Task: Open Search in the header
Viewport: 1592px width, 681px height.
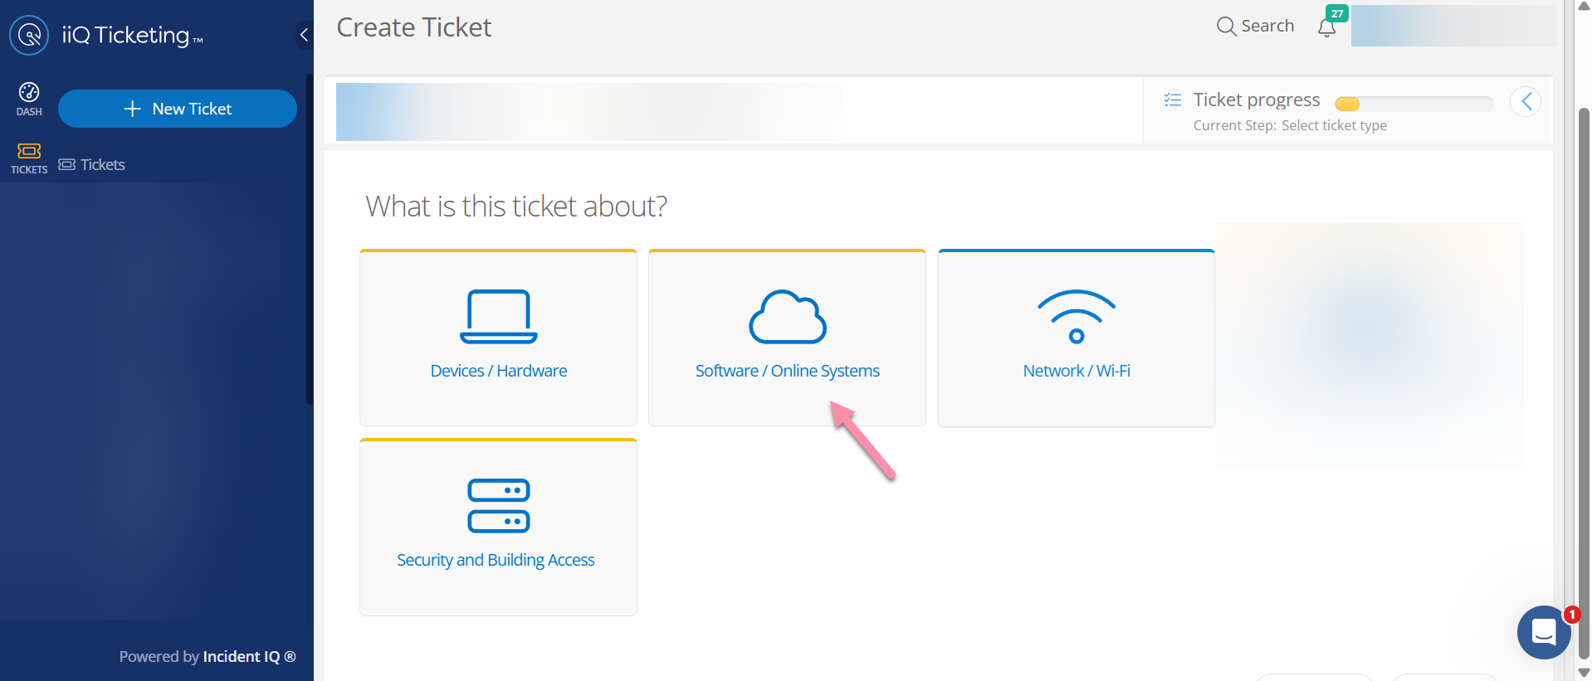Action: 1255,27
